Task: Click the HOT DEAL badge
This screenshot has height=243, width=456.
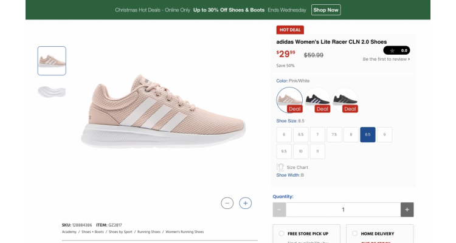Action: click(x=290, y=30)
